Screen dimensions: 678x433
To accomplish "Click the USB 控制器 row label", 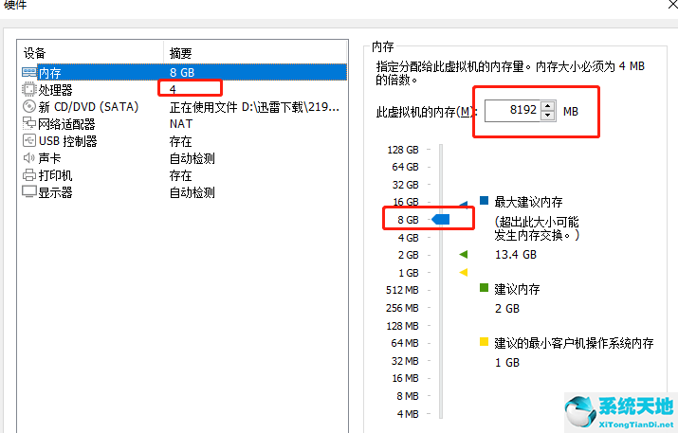I will point(68,141).
